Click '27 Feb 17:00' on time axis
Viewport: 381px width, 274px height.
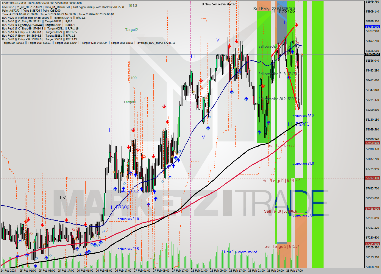pos(180,271)
